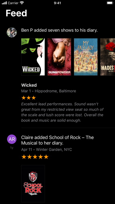Tap the Winter Garden, NYC venue text
115x204 pixels.
(54, 149)
